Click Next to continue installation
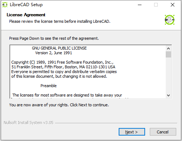Image resolution: width=182 pixels, height=141 pixels. coord(132,132)
